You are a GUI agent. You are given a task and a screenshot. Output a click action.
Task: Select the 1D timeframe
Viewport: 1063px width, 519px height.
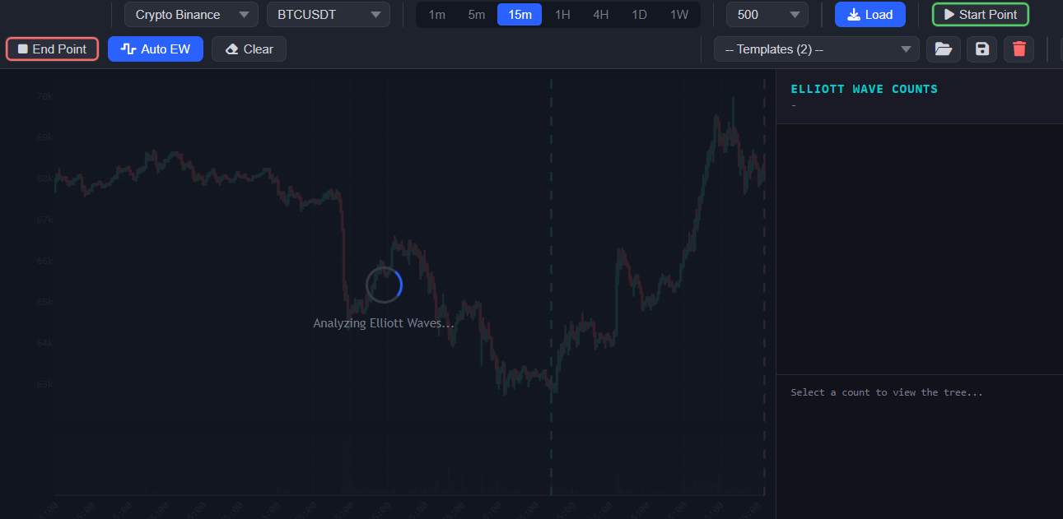tap(639, 15)
